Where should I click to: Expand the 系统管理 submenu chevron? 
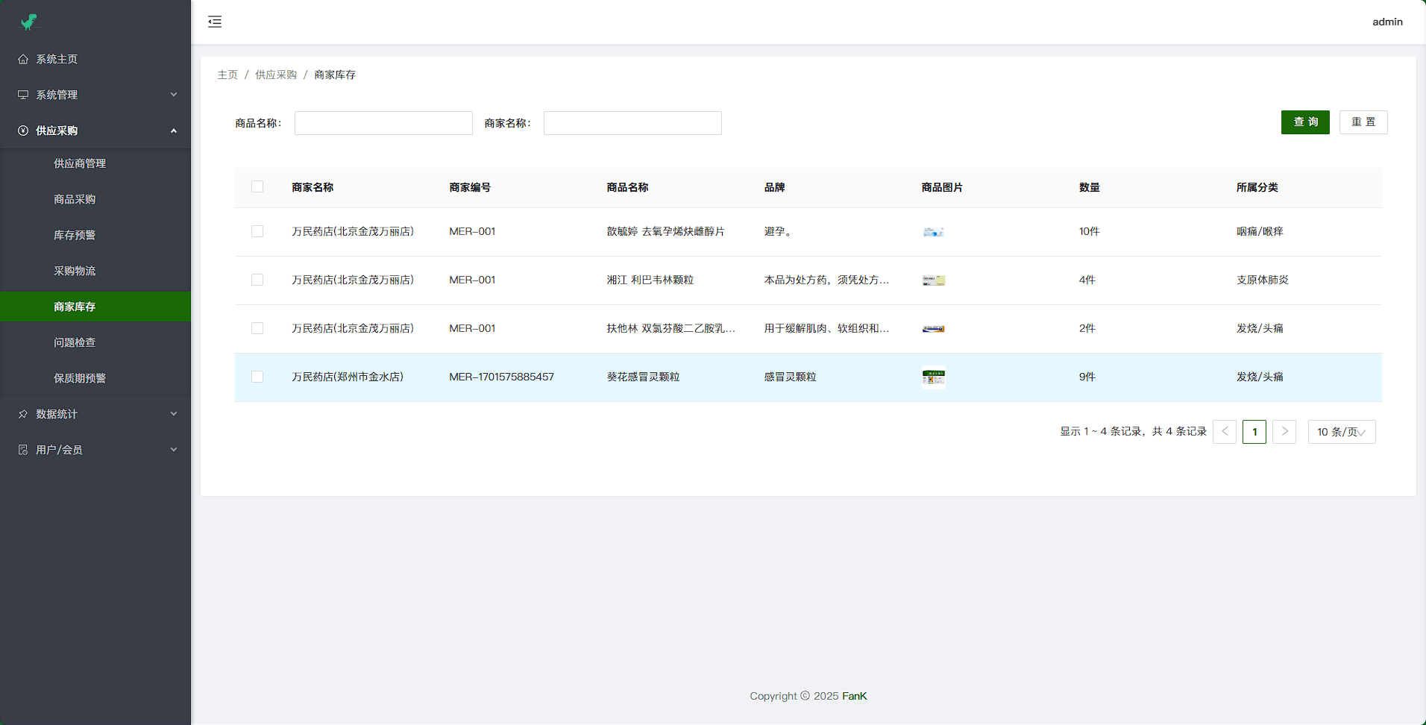pos(174,95)
